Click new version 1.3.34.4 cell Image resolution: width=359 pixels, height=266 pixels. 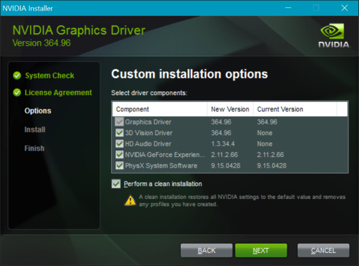tap(223, 144)
